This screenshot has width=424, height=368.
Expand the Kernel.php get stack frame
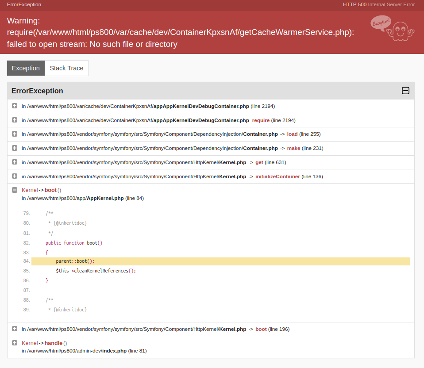point(14,162)
